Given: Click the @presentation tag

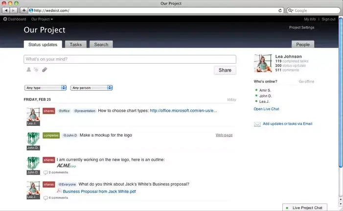Looking at the screenshot, I should [85, 111].
